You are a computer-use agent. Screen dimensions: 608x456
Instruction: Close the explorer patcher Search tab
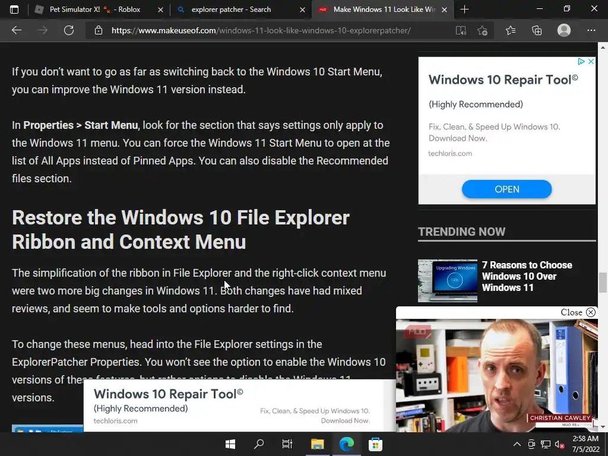coord(302,9)
